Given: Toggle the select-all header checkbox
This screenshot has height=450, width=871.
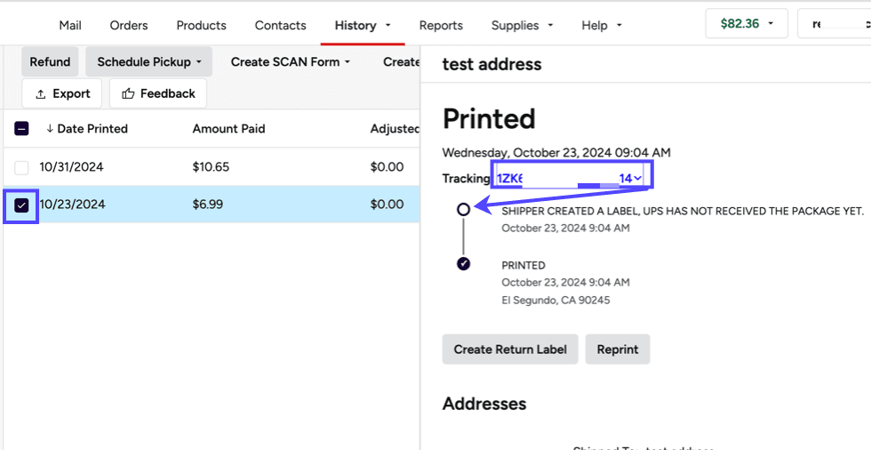Looking at the screenshot, I should coord(21,129).
